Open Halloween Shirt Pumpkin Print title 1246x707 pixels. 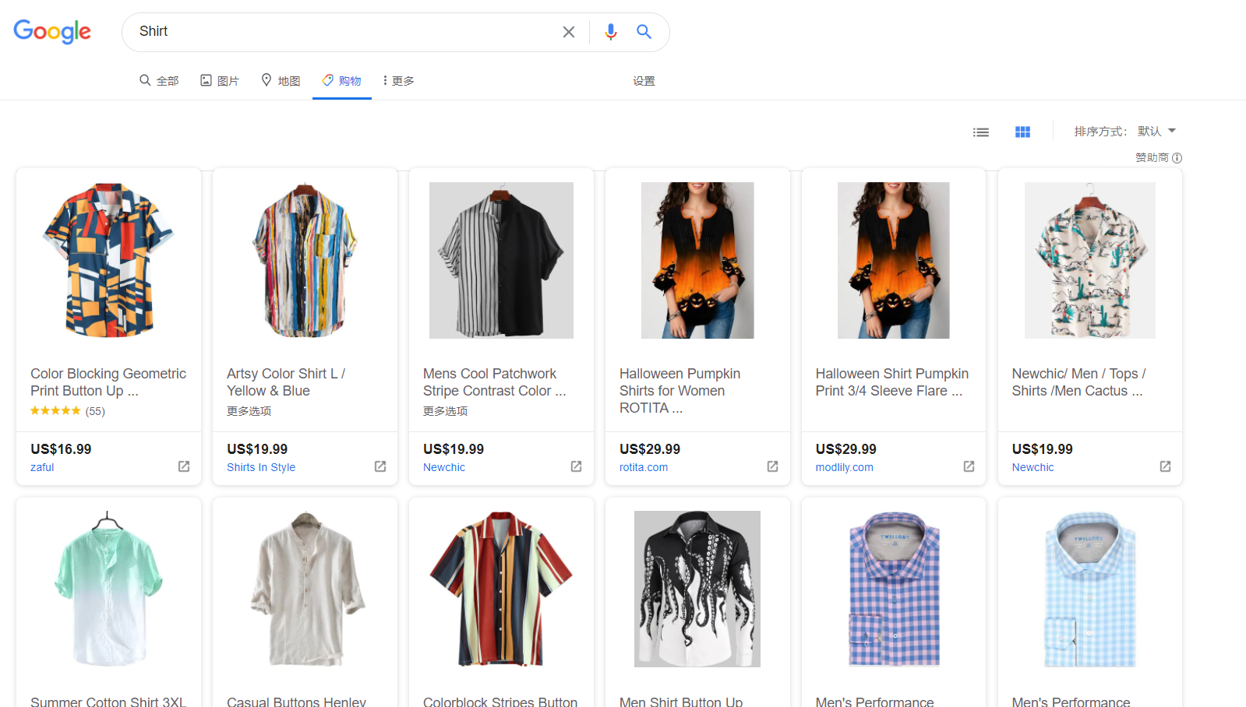coord(892,382)
